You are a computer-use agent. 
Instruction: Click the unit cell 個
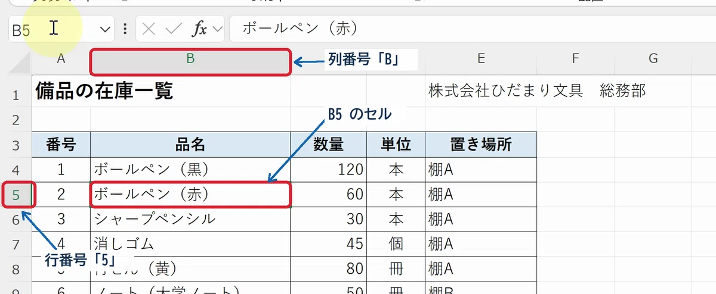pyautogui.click(x=396, y=244)
